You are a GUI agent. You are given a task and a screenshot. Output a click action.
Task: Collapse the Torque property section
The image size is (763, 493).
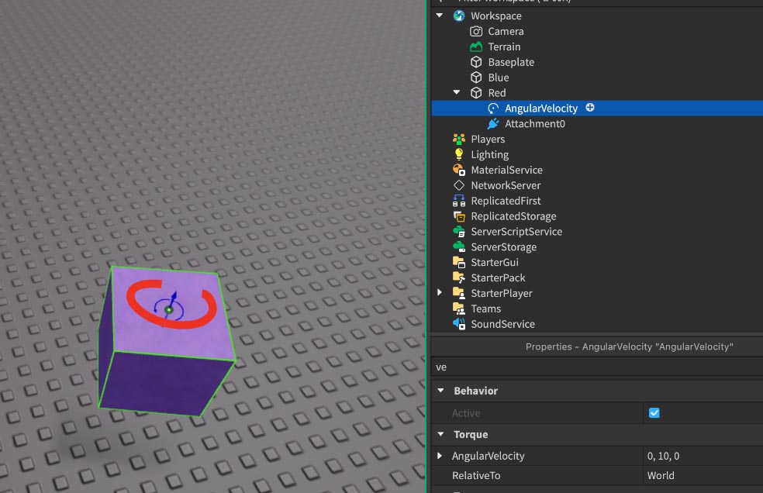(x=441, y=434)
